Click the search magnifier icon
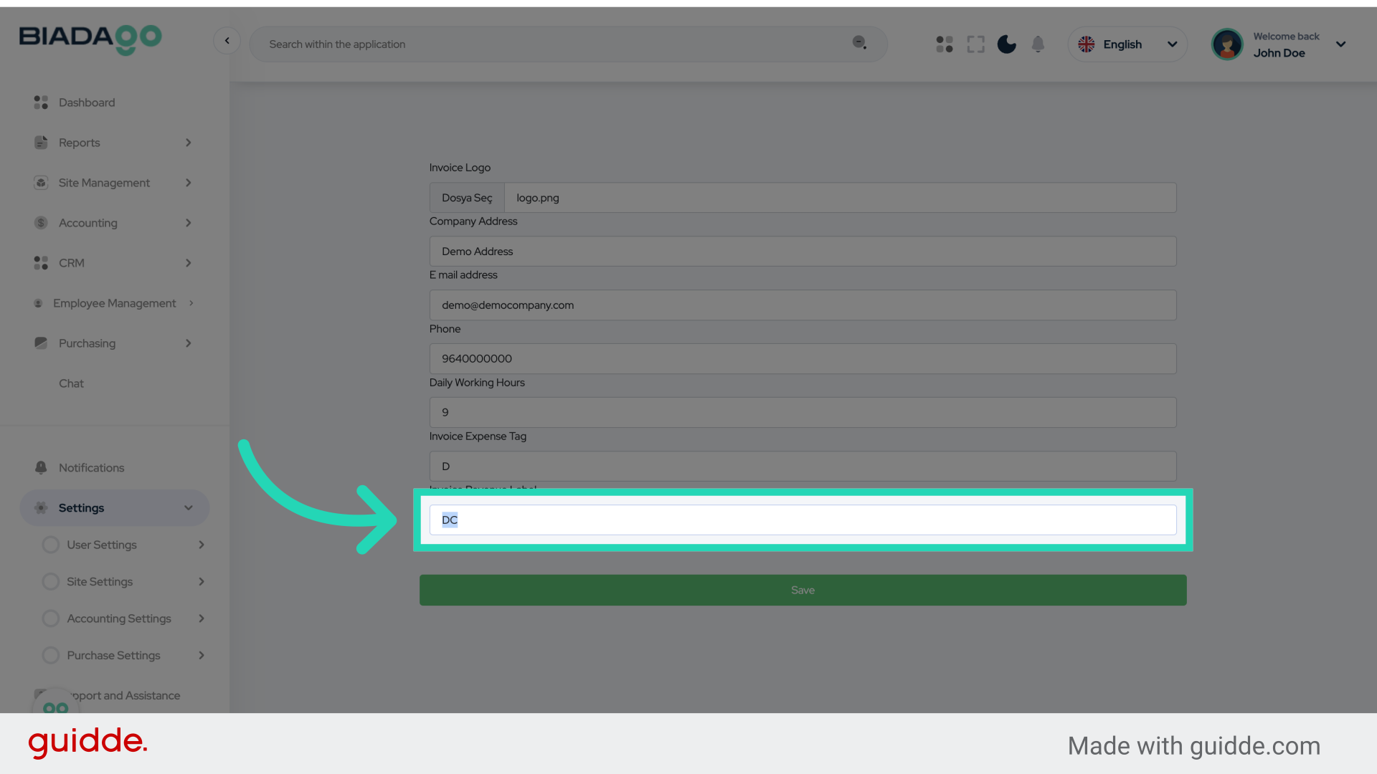Screen dimensions: 1377x774 click(858, 43)
